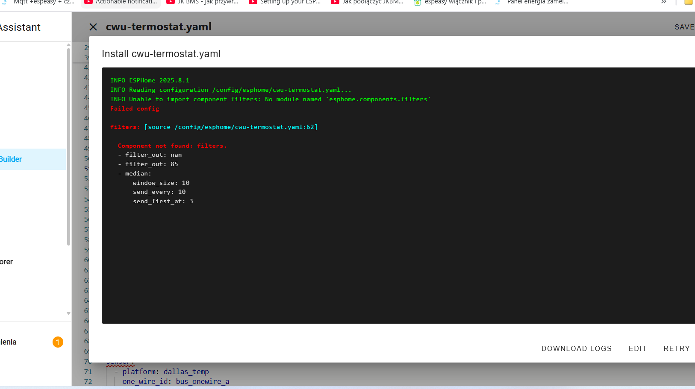Open the espeasy włącznik bookmark

[x=450, y=2]
